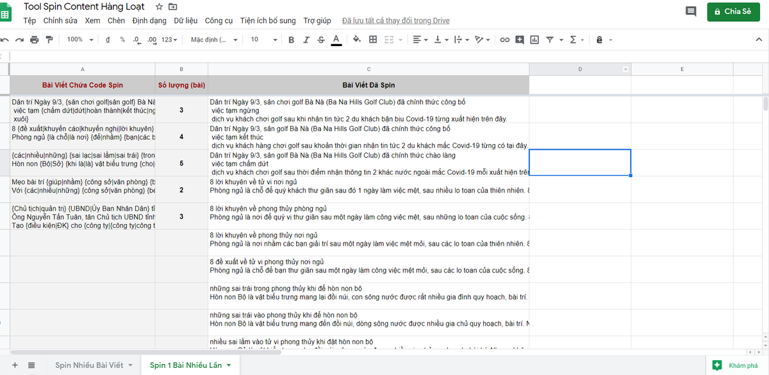Add a new sheet with plus button

pos(14,365)
